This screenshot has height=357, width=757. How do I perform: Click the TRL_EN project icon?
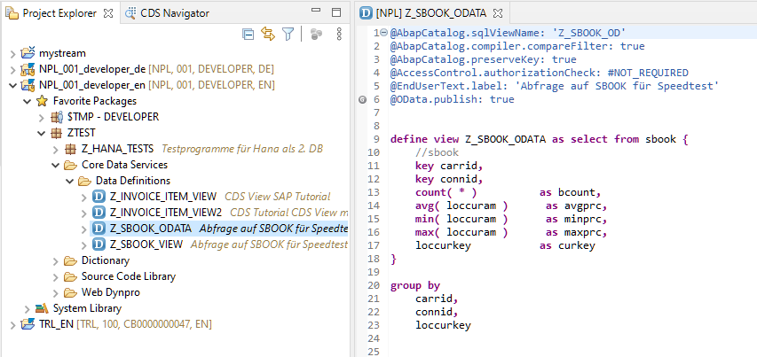(x=27, y=324)
